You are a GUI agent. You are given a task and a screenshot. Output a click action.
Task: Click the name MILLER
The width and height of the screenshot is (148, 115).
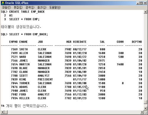pyautogui.click(x=24, y=98)
